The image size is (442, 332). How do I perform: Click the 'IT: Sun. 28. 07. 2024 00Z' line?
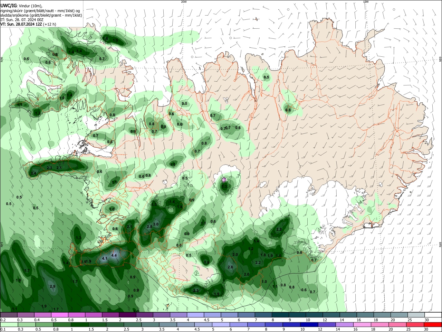[22, 20]
